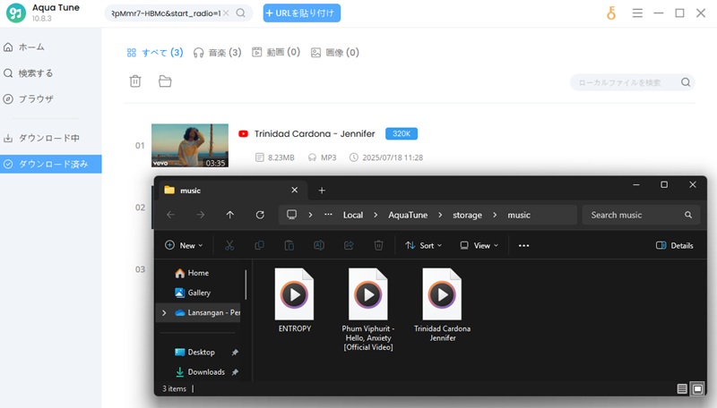Switch to 音楽 (3) tab
This screenshot has height=408, width=717.
point(217,53)
